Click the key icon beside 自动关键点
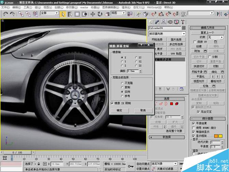Image resolution: width=229 pixels, height=172 pixels. [131, 166]
